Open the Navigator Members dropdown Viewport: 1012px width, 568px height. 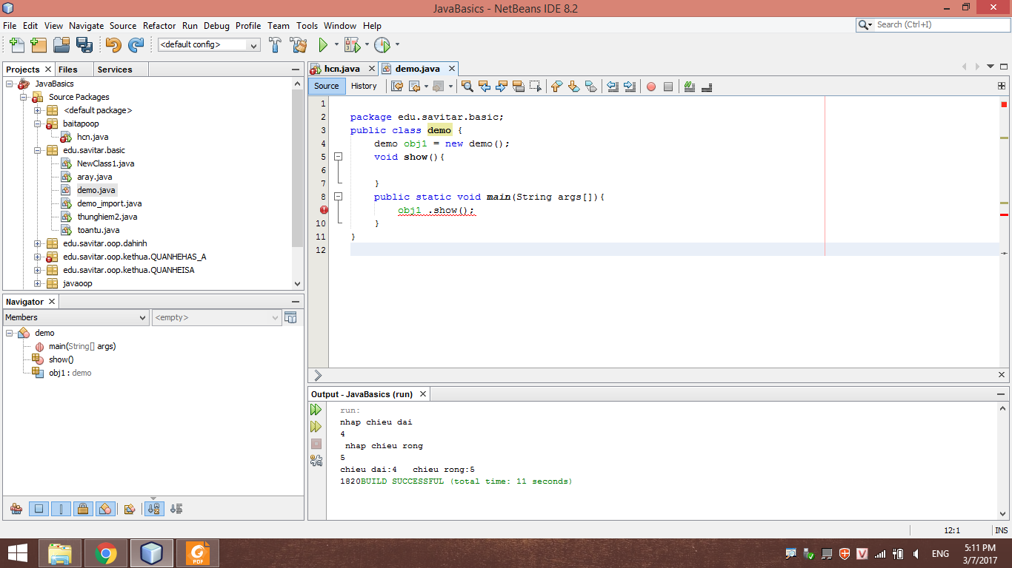pos(76,317)
